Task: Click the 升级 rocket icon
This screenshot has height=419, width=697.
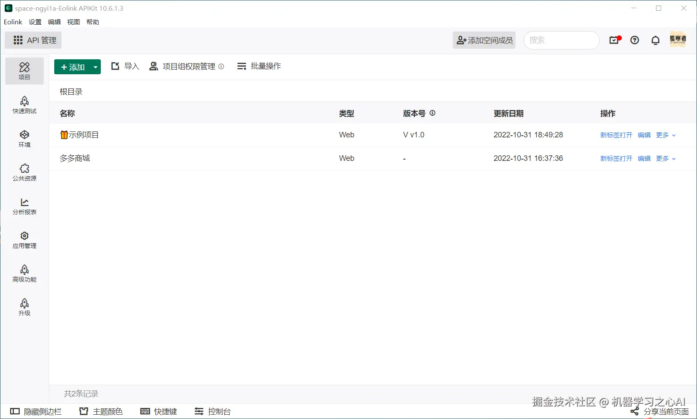Action: coord(24,307)
